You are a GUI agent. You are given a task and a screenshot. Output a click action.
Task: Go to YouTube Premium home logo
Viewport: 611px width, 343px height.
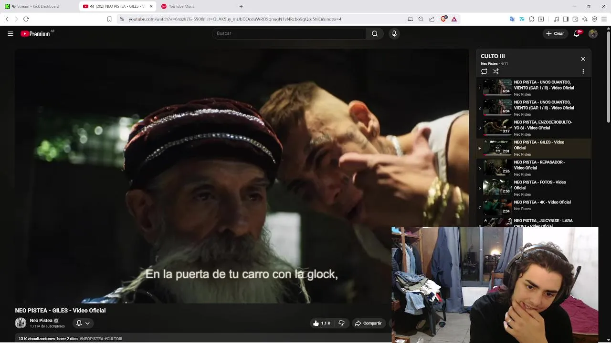click(x=36, y=34)
